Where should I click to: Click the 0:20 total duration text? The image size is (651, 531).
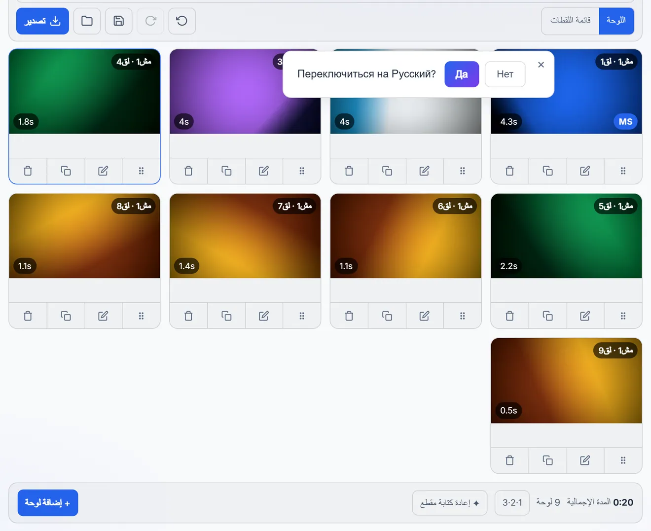[x=623, y=502]
